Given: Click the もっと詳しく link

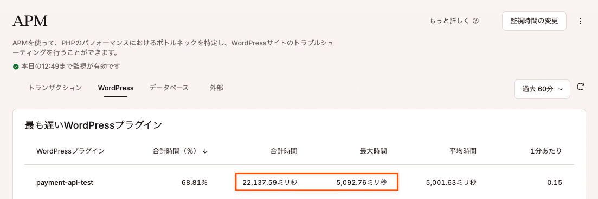Looking at the screenshot, I should pyautogui.click(x=449, y=21).
